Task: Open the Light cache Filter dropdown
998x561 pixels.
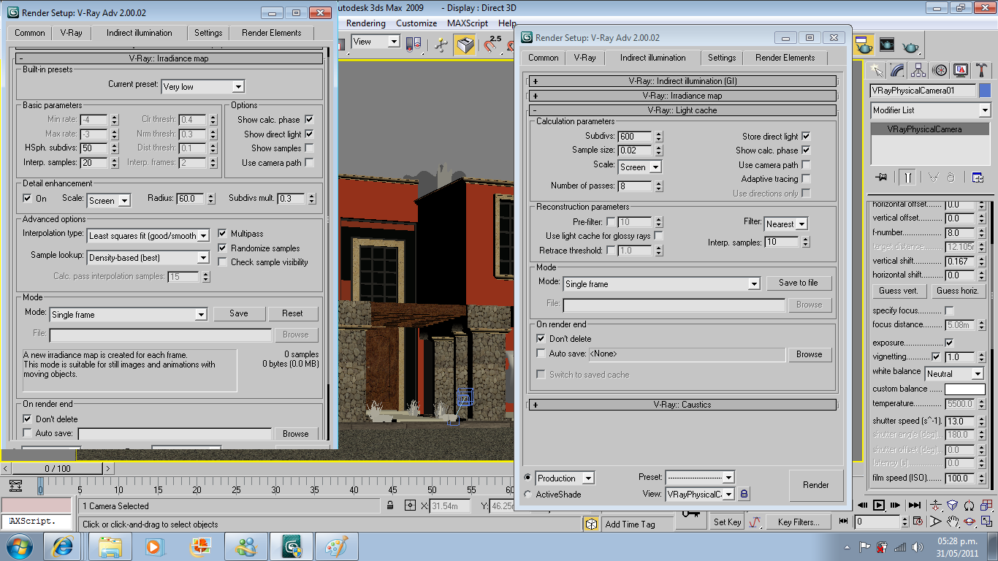Action: pyautogui.click(x=786, y=224)
